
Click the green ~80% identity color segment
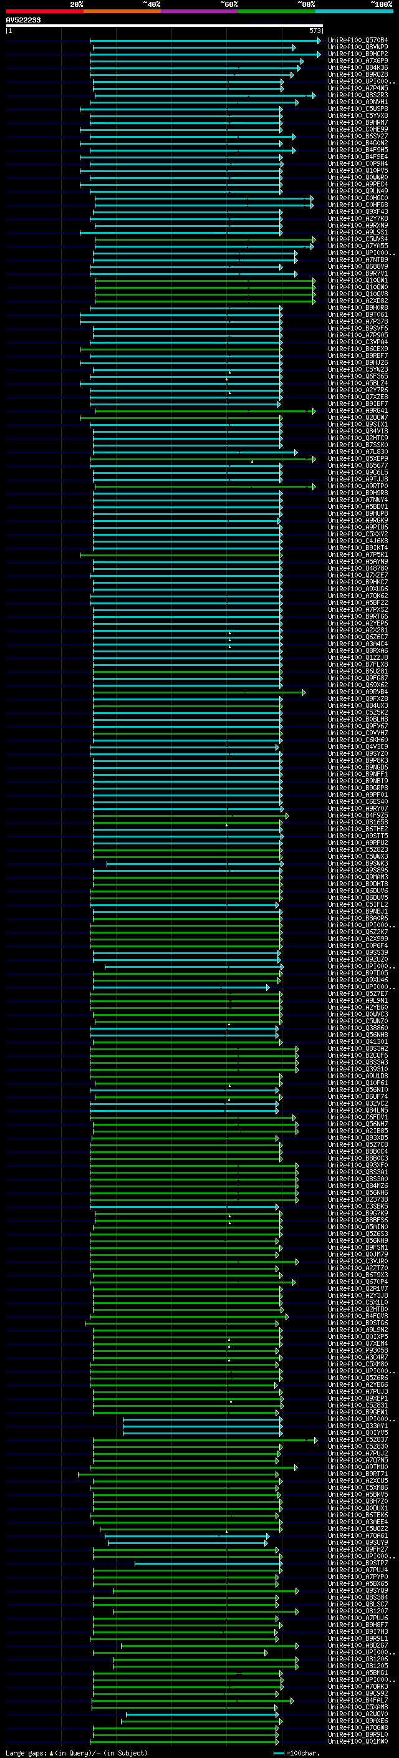[277, 11]
